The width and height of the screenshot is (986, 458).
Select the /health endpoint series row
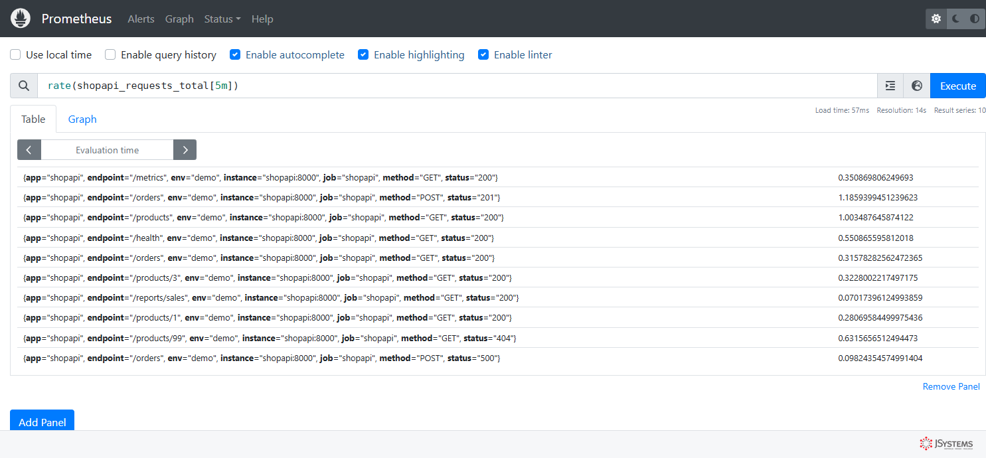(498, 238)
